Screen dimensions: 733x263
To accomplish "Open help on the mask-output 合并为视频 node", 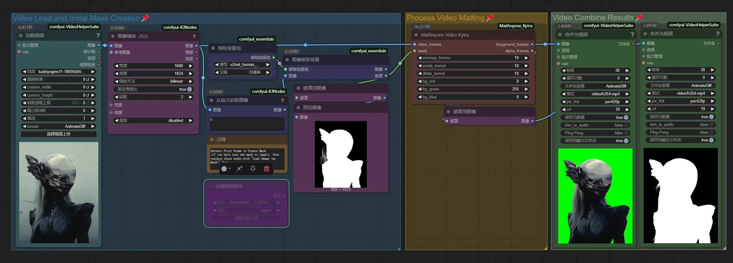I will coord(718,34).
